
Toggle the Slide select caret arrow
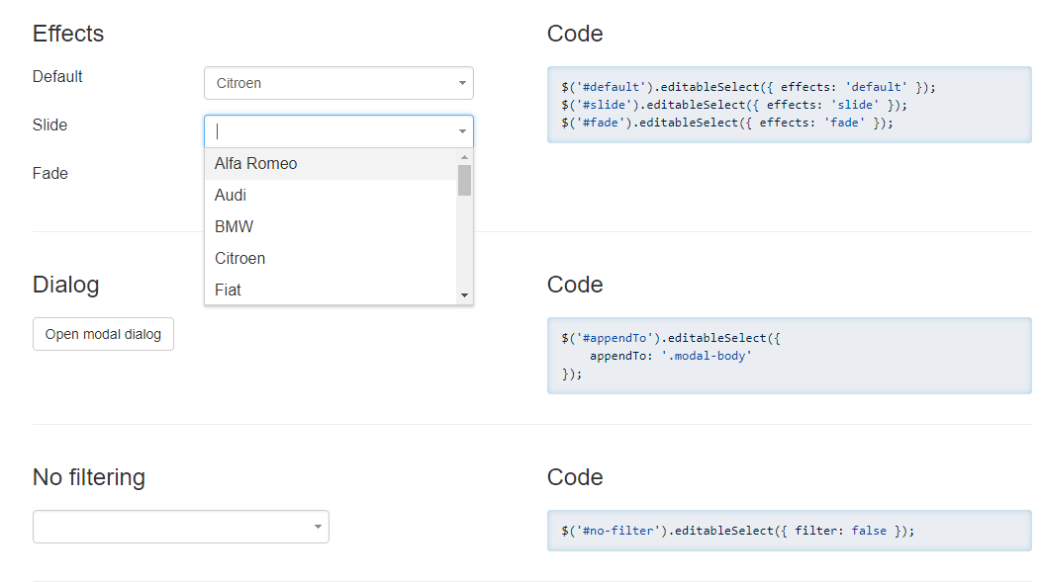click(x=462, y=131)
